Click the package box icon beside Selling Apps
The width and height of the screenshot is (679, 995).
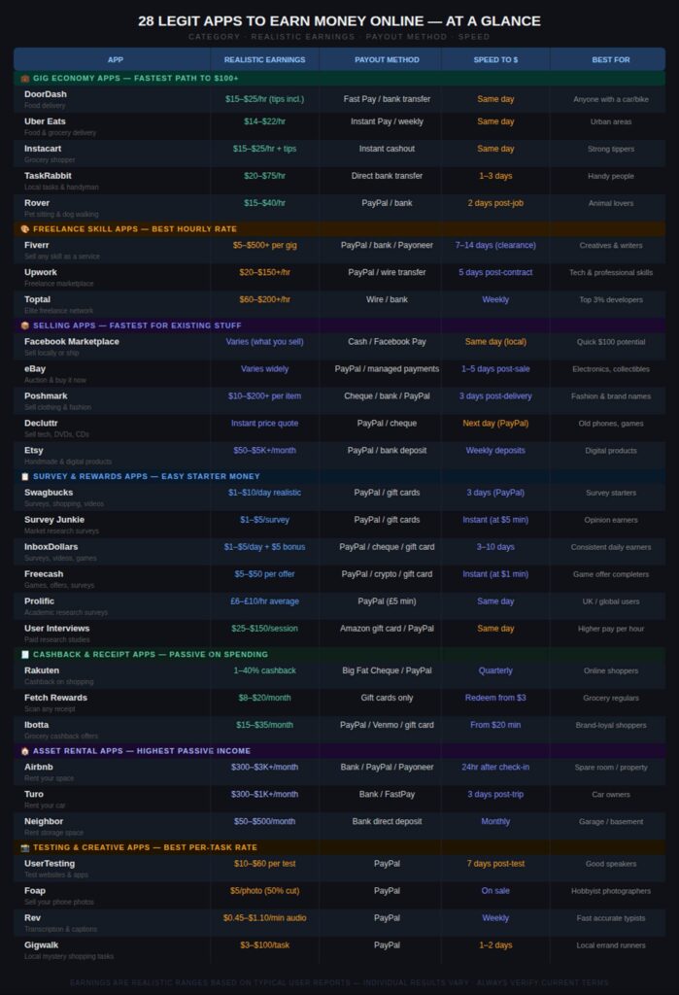click(24, 326)
